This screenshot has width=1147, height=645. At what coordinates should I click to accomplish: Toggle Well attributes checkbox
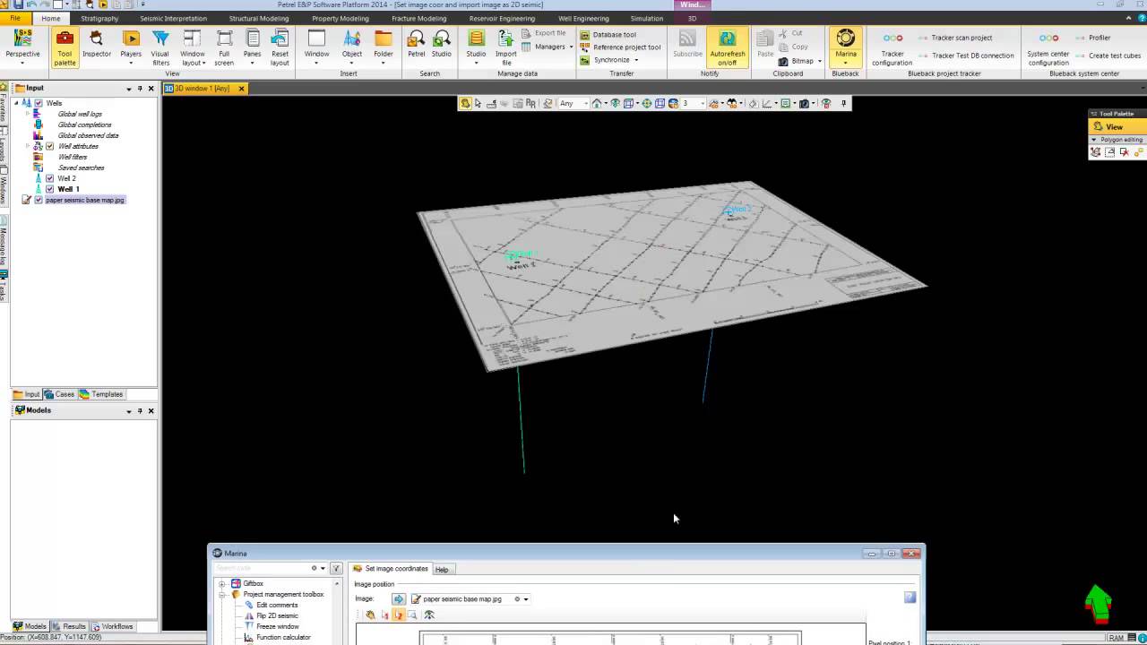(x=49, y=146)
